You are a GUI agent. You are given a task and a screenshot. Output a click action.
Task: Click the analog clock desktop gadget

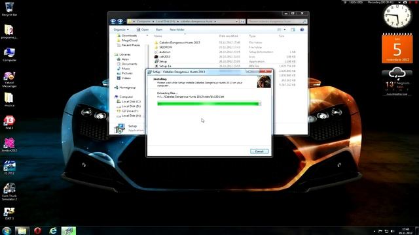click(397, 16)
